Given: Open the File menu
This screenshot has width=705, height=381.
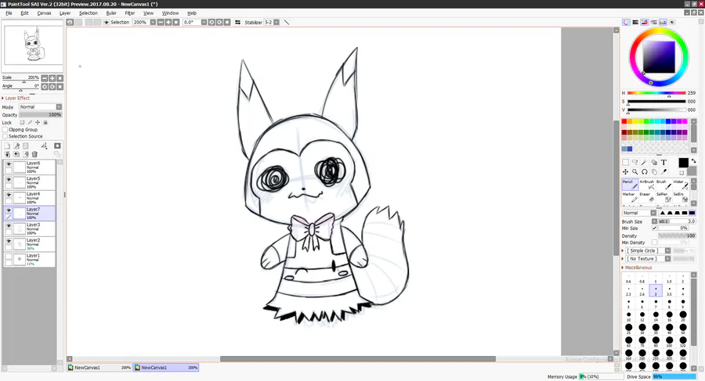Looking at the screenshot, I should [9, 13].
